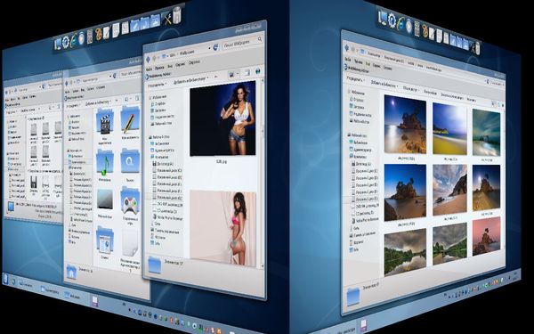Open Добавить в библиотеку dropdown in wallpapers window

[191, 79]
